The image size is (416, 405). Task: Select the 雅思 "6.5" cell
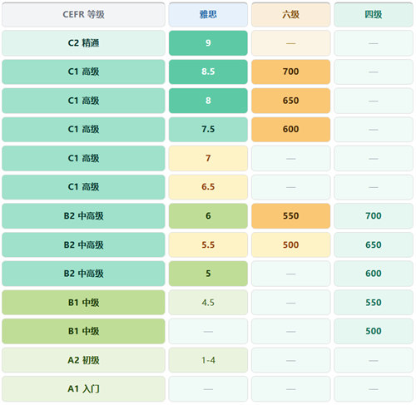coord(208,187)
